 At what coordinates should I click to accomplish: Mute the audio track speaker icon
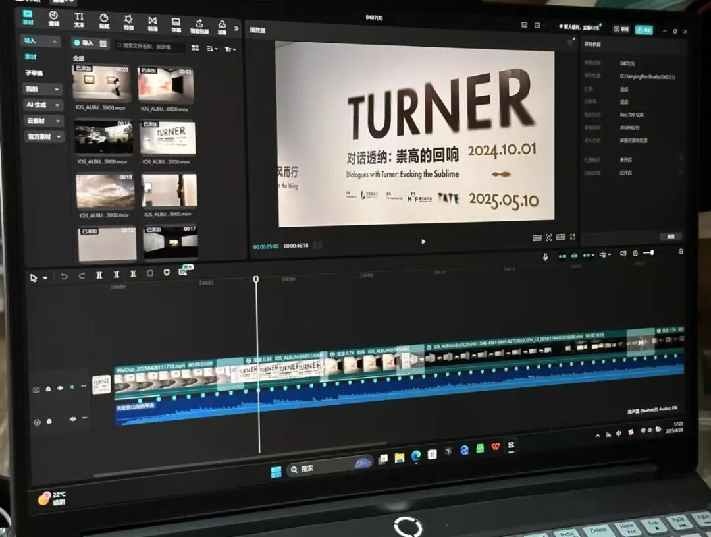click(x=72, y=419)
